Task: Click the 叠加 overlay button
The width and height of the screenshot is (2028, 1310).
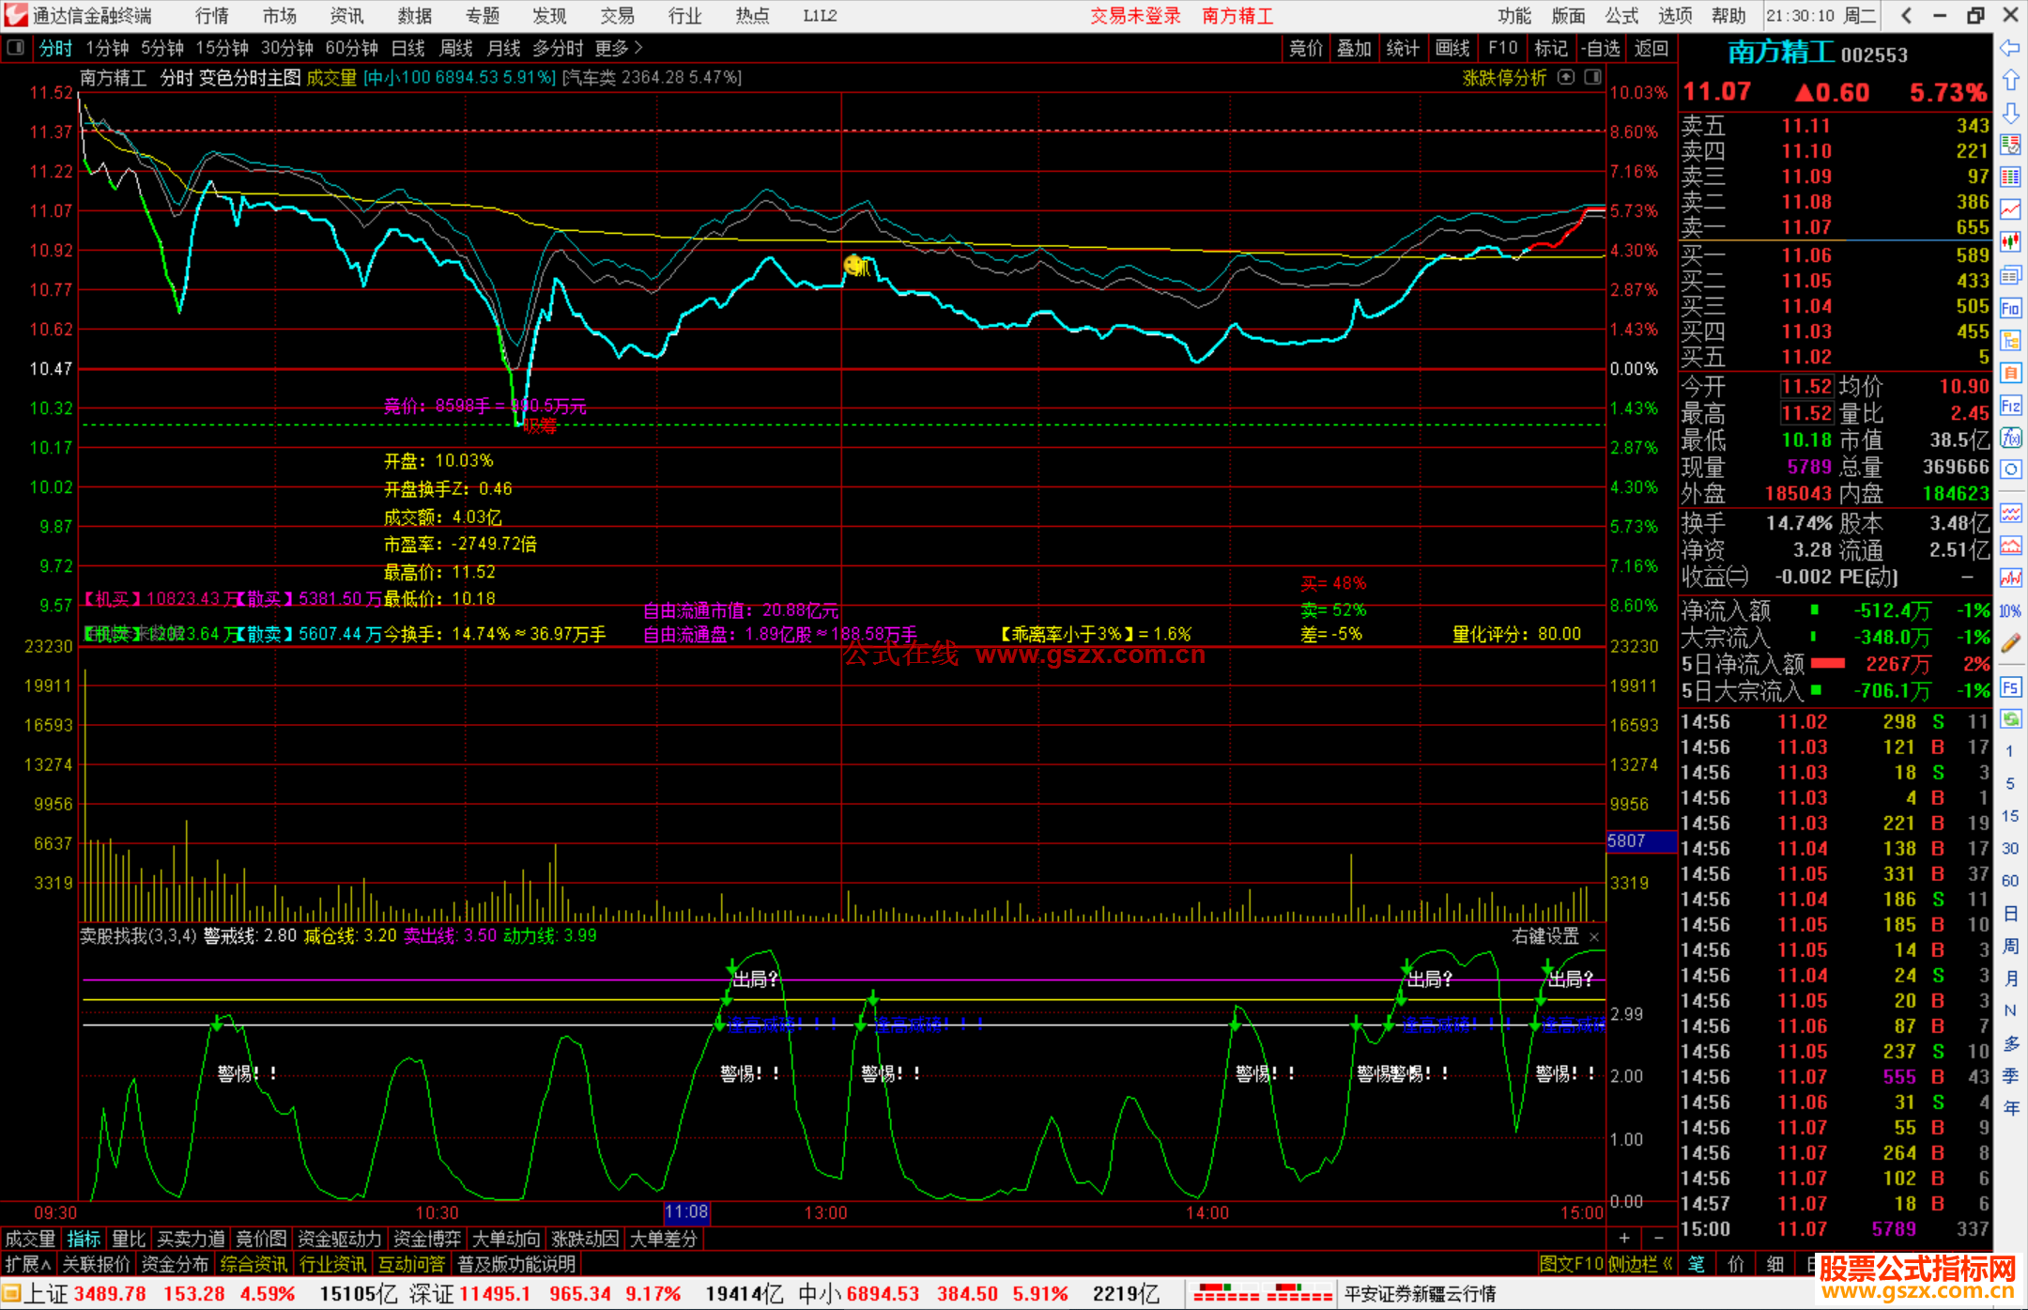Action: pyautogui.click(x=1354, y=48)
